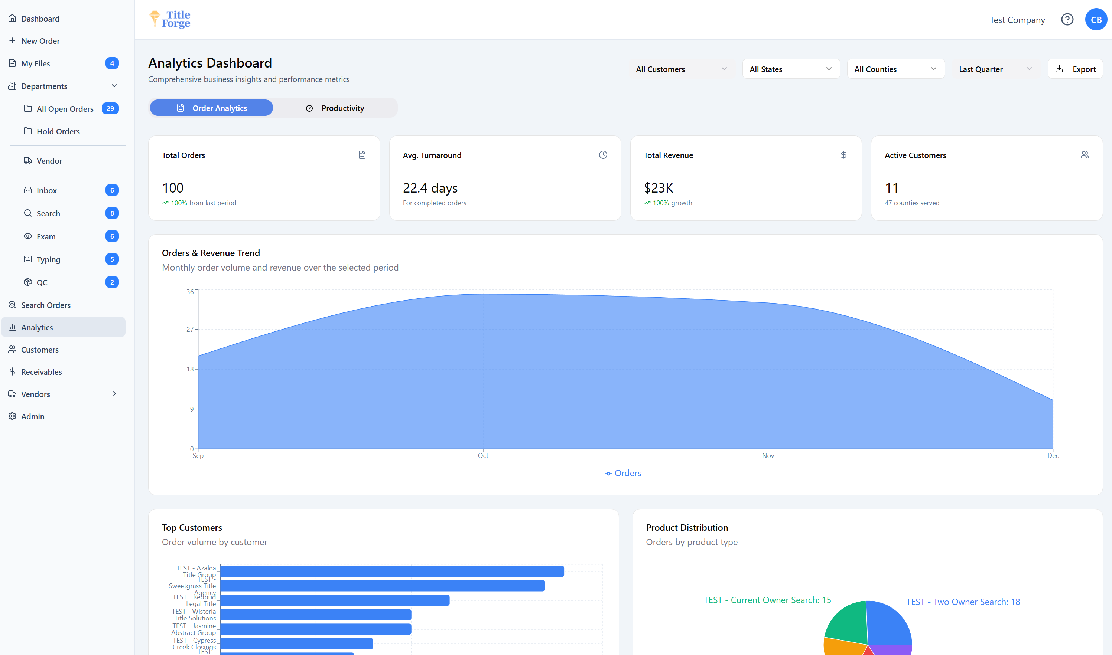Open the All States filter dropdown
1112x655 pixels.
791,69
